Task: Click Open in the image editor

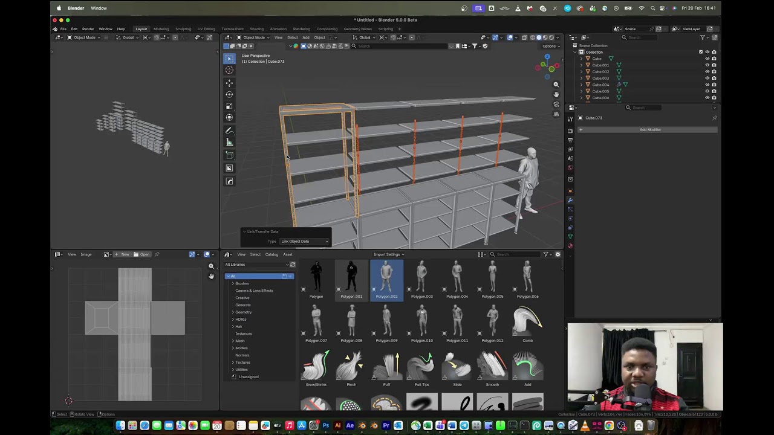Action: [x=142, y=254]
